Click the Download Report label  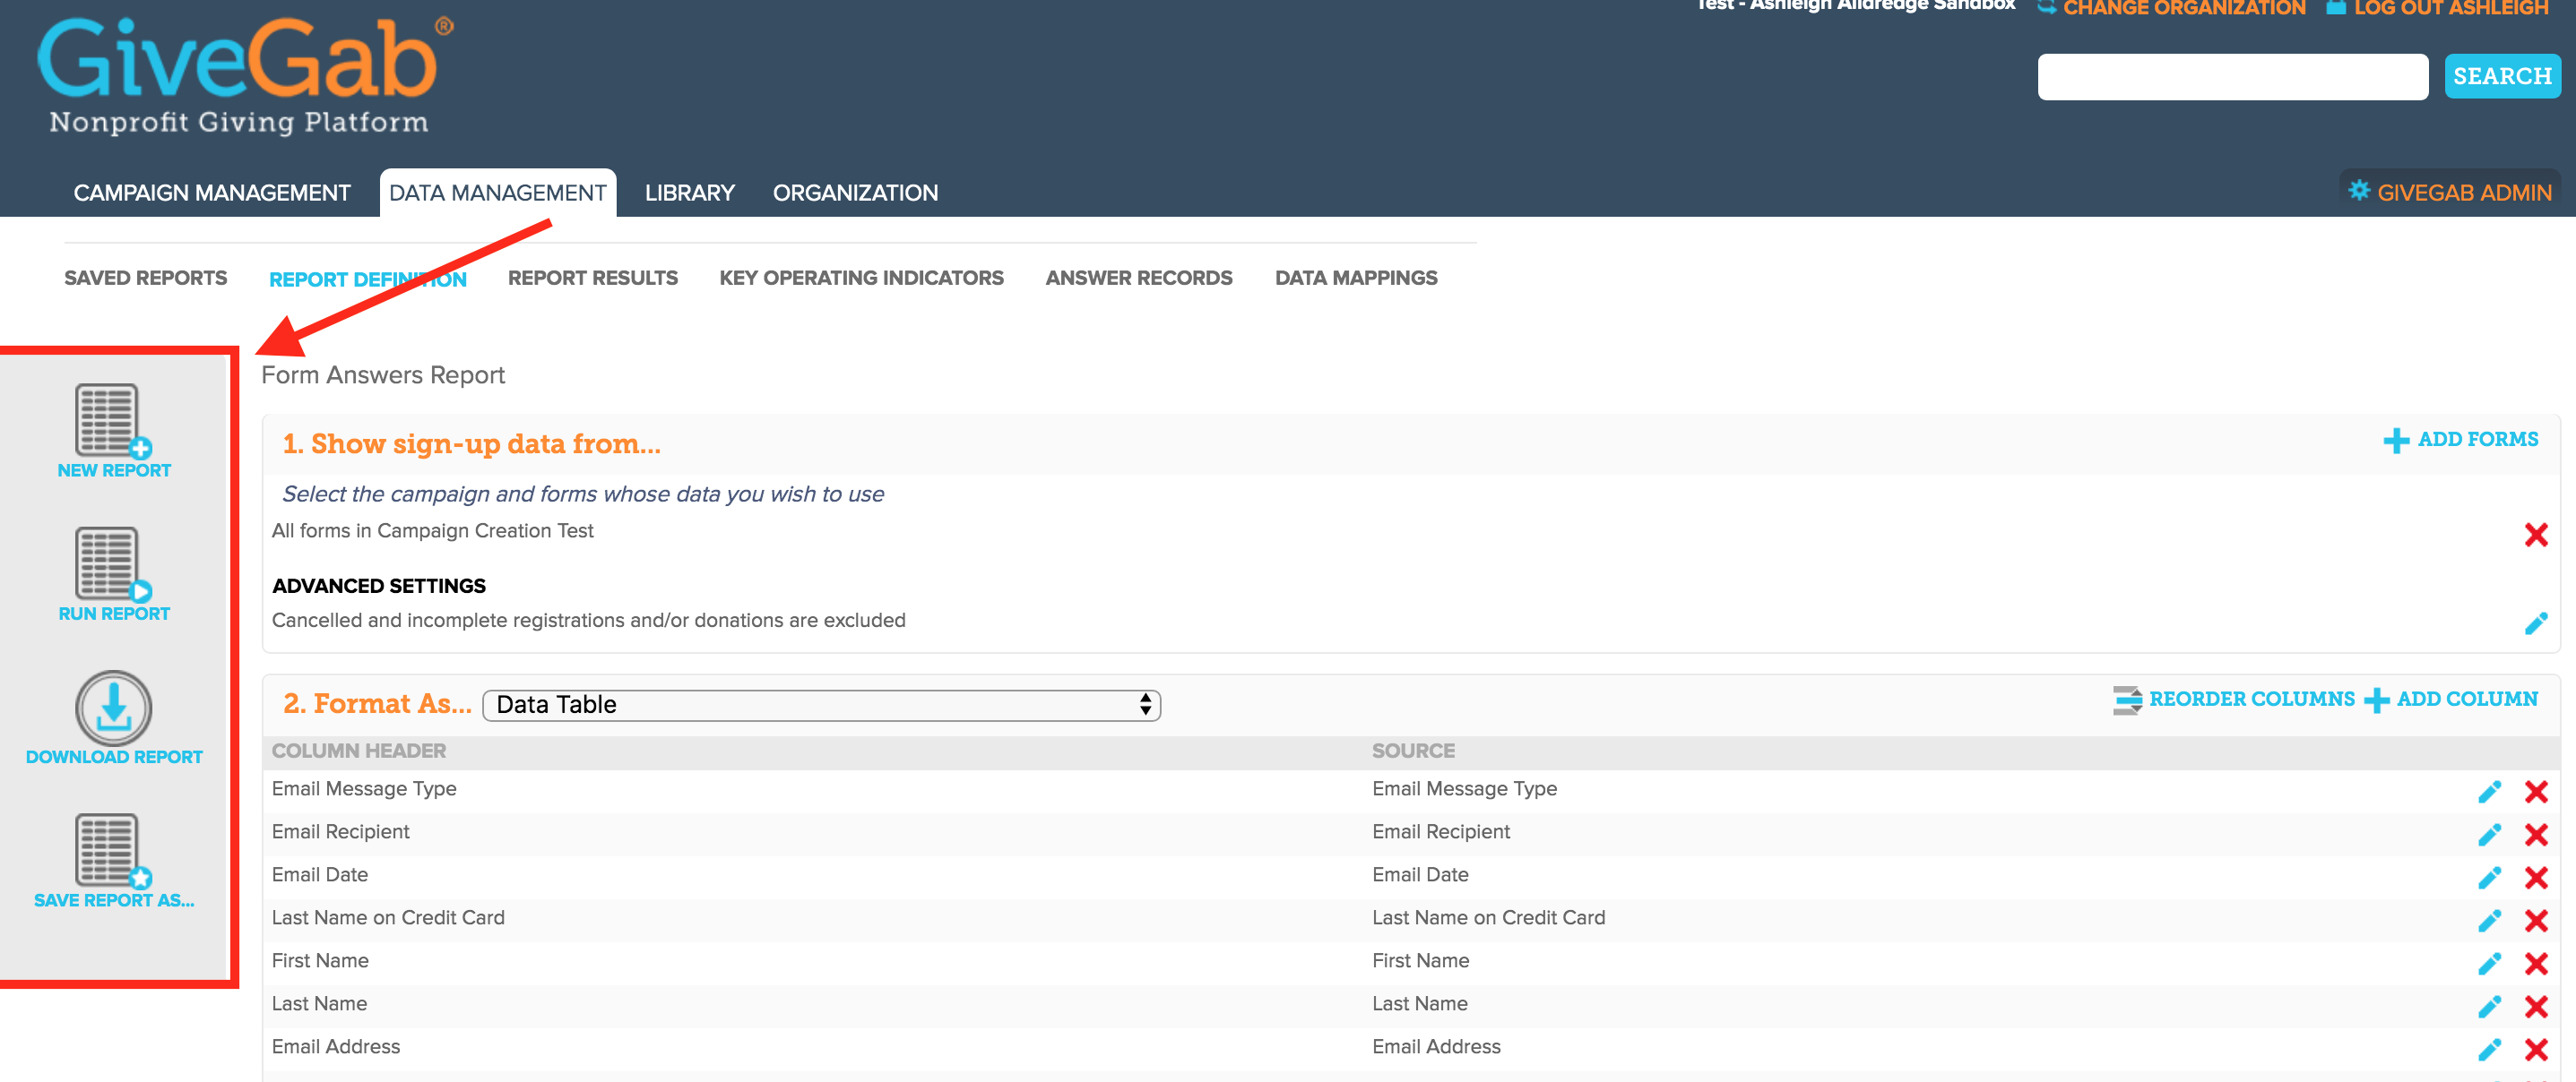tap(114, 757)
